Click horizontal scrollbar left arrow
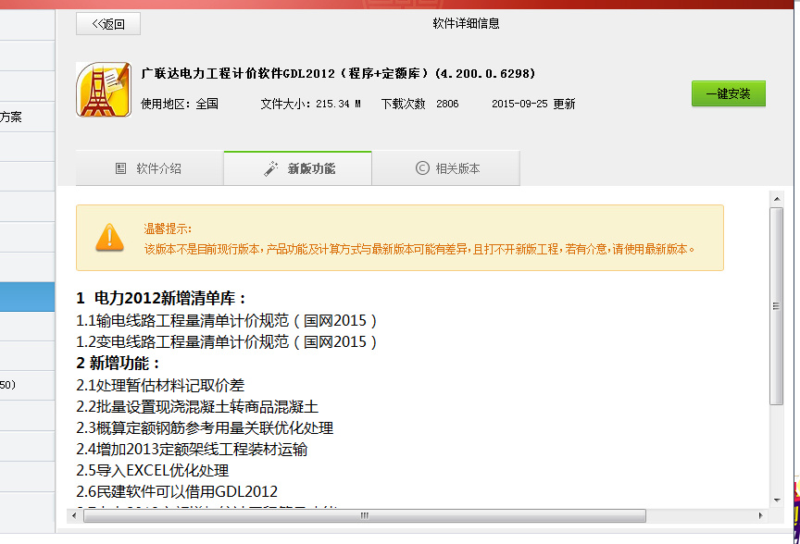This screenshot has width=800, height=544. click(74, 515)
